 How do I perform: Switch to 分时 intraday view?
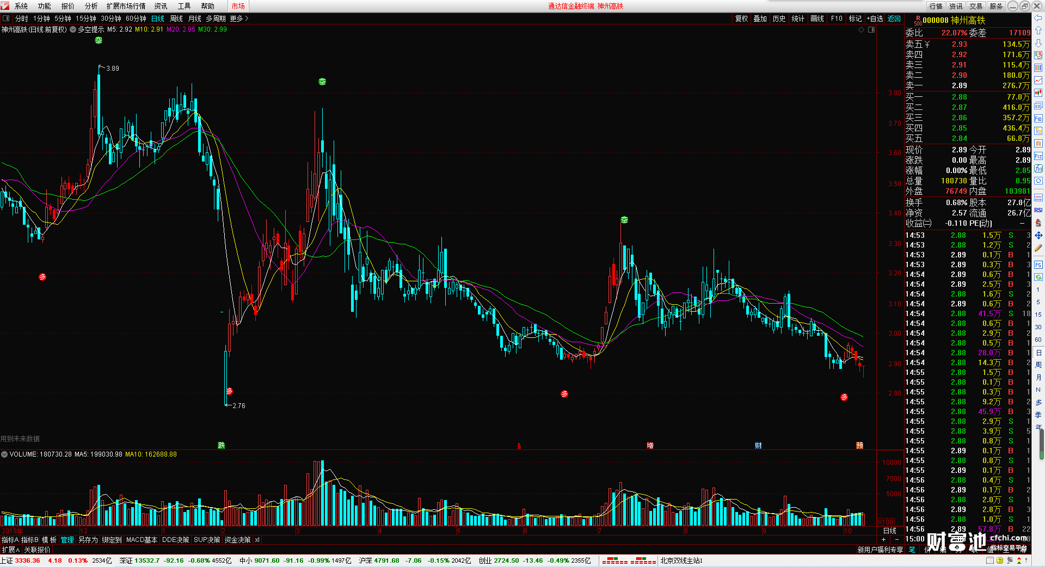click(22, 19)
